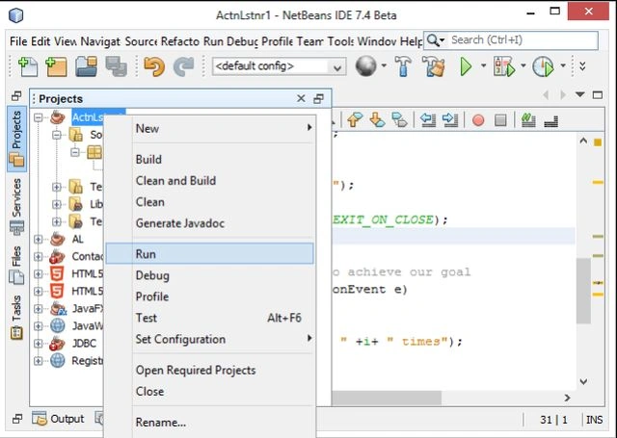Open the Files side tab
The height and width of the screenshot is (438, 617).
[16, 265]
